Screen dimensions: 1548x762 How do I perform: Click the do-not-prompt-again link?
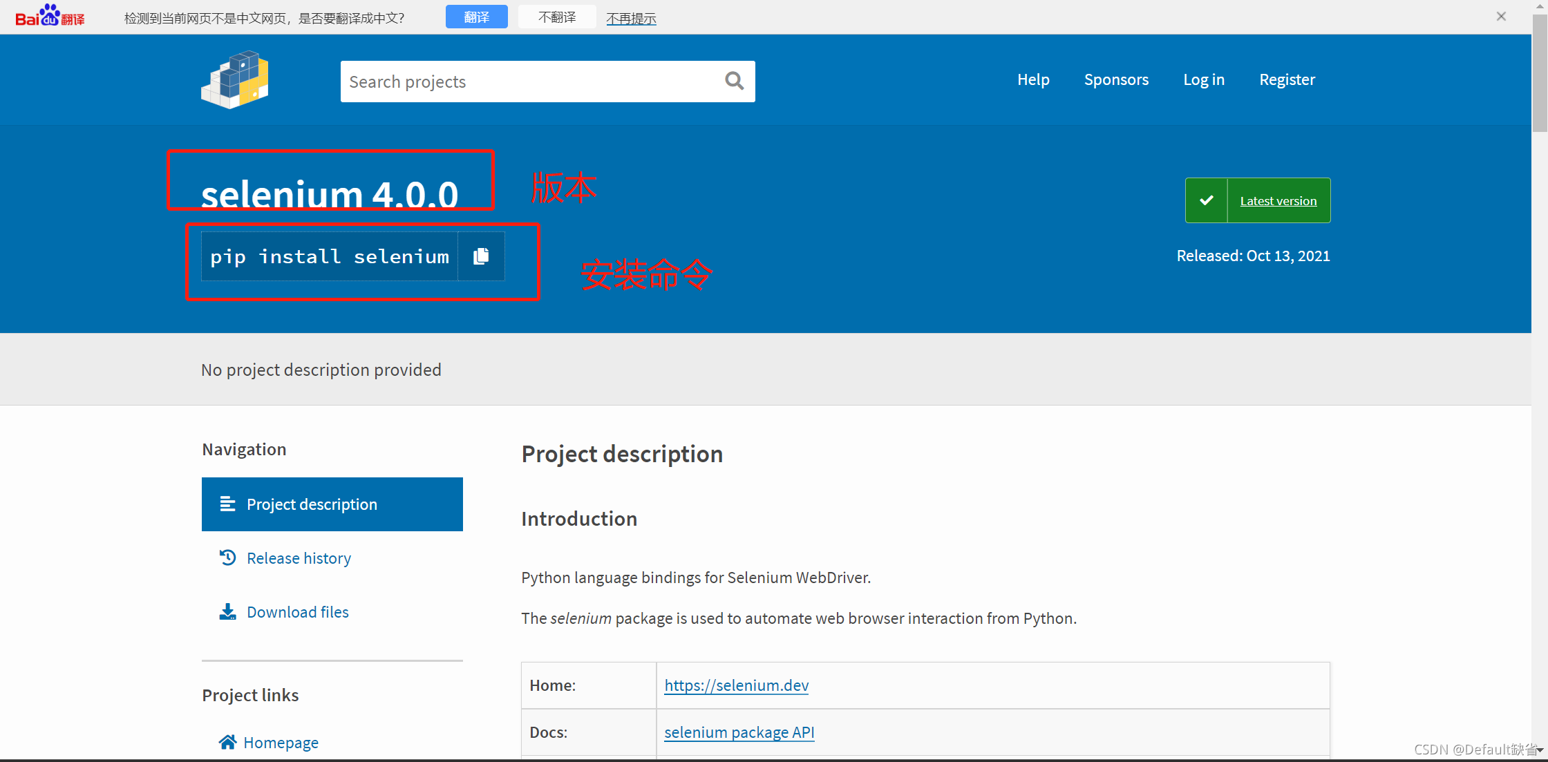[630, 19]
